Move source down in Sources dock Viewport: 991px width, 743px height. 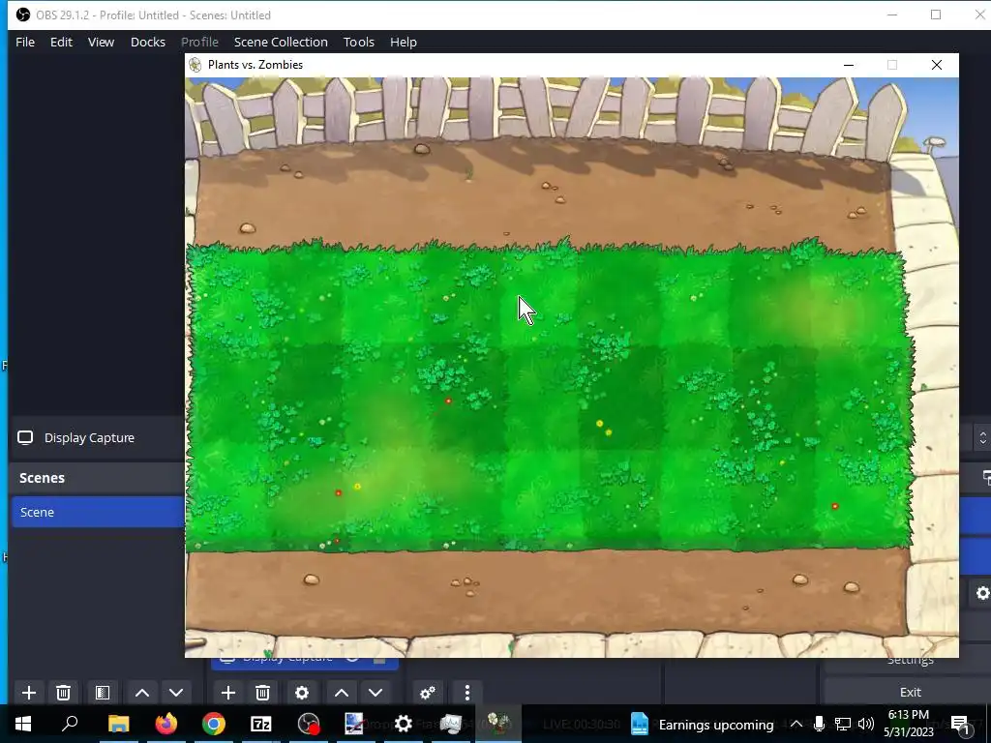click(375, 693)
